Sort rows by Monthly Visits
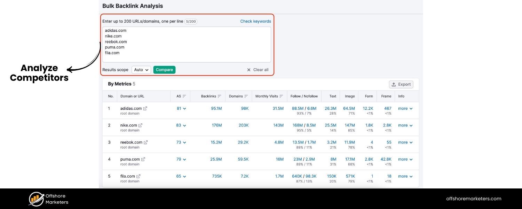Image resolution: width=522 pixels, height=209 pixels. (280, 96)
